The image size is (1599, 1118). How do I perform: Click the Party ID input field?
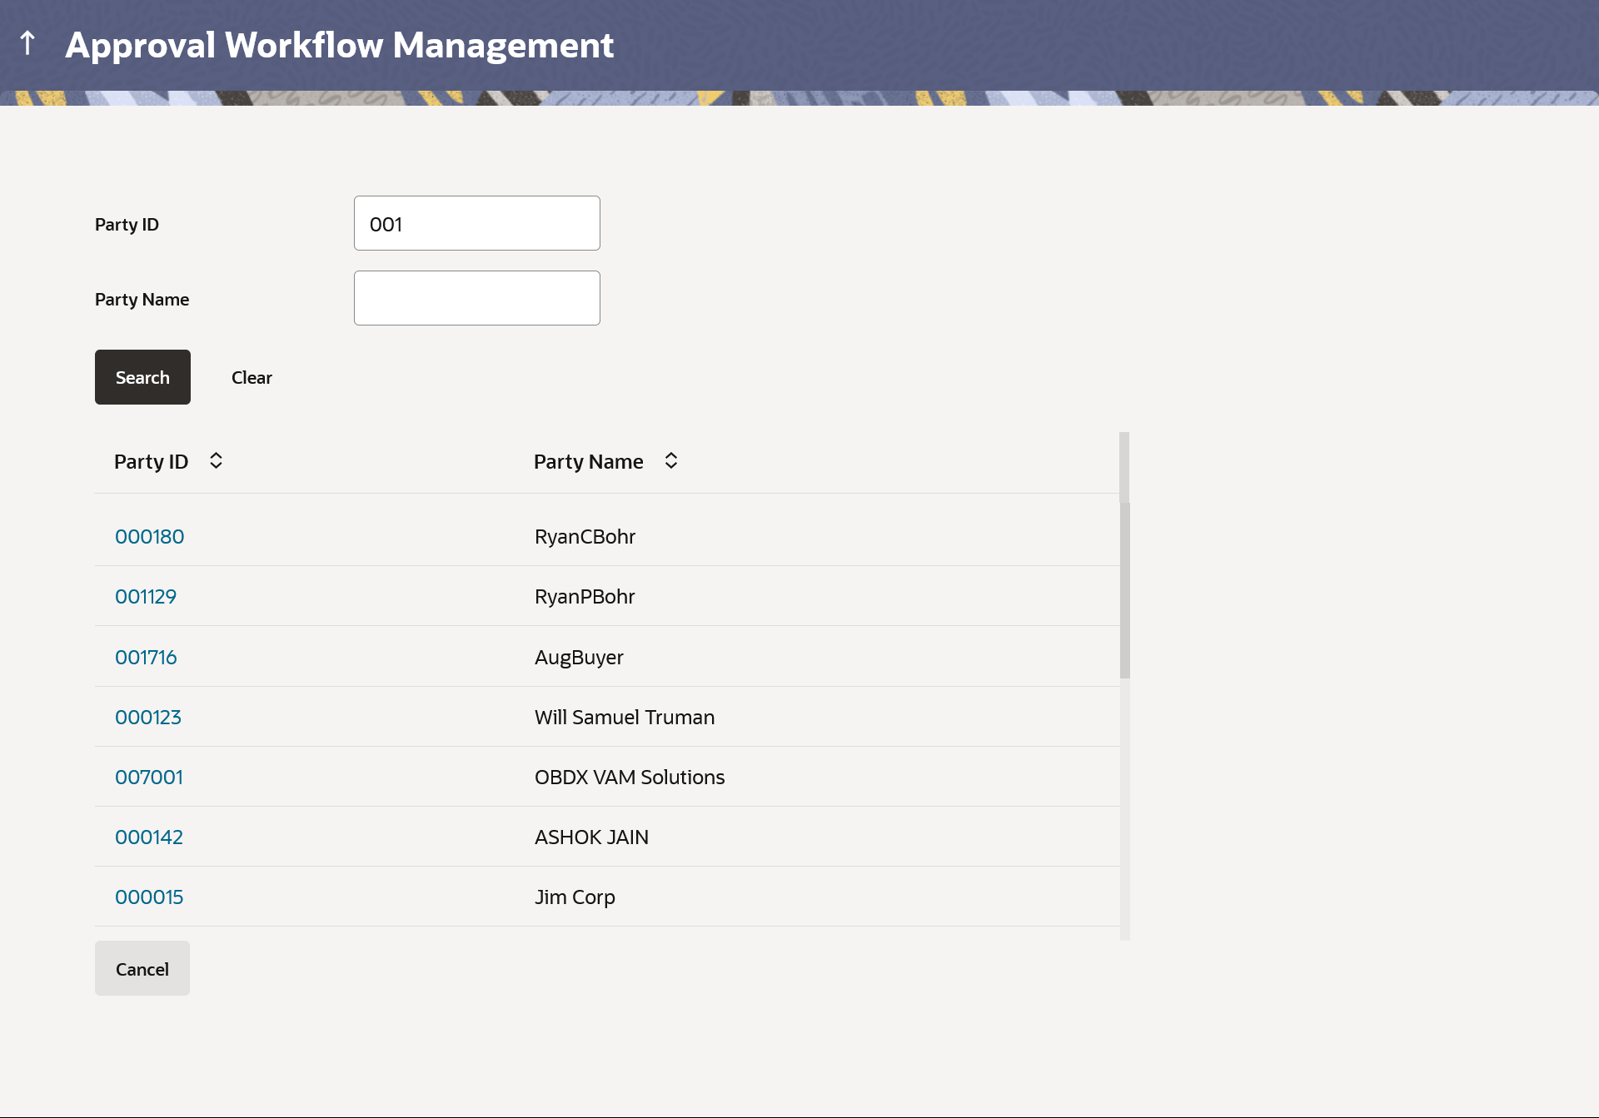tap(476, 224)
